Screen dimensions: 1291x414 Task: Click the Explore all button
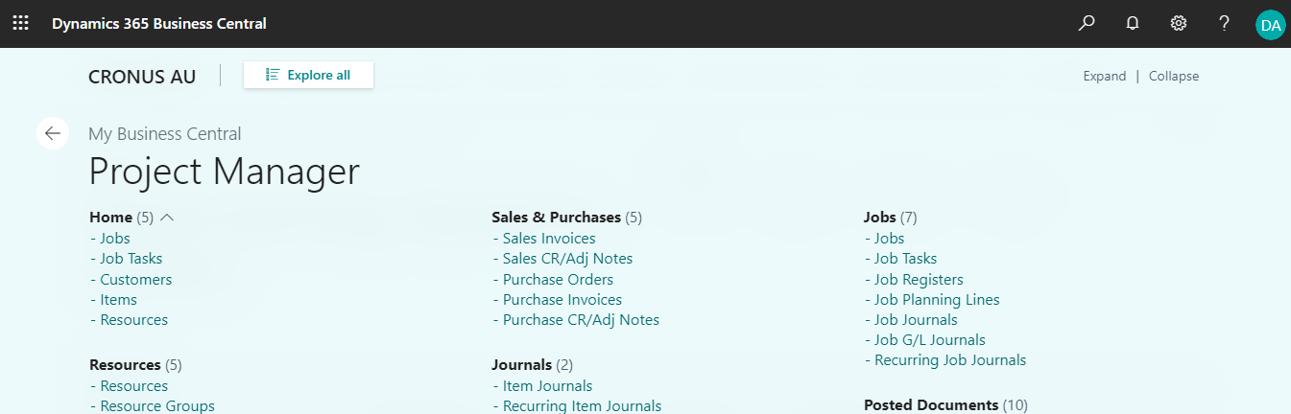tap(308, 75)
